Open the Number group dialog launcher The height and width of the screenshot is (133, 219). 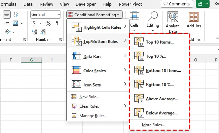(x=61, y=39)
